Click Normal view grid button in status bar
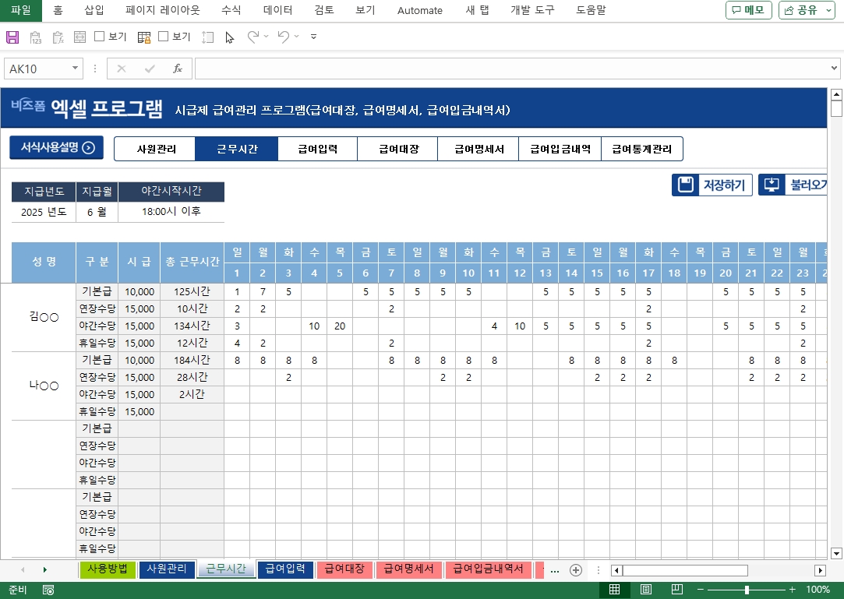This screenshot has width=844, height=599. [x=614, y=590]
